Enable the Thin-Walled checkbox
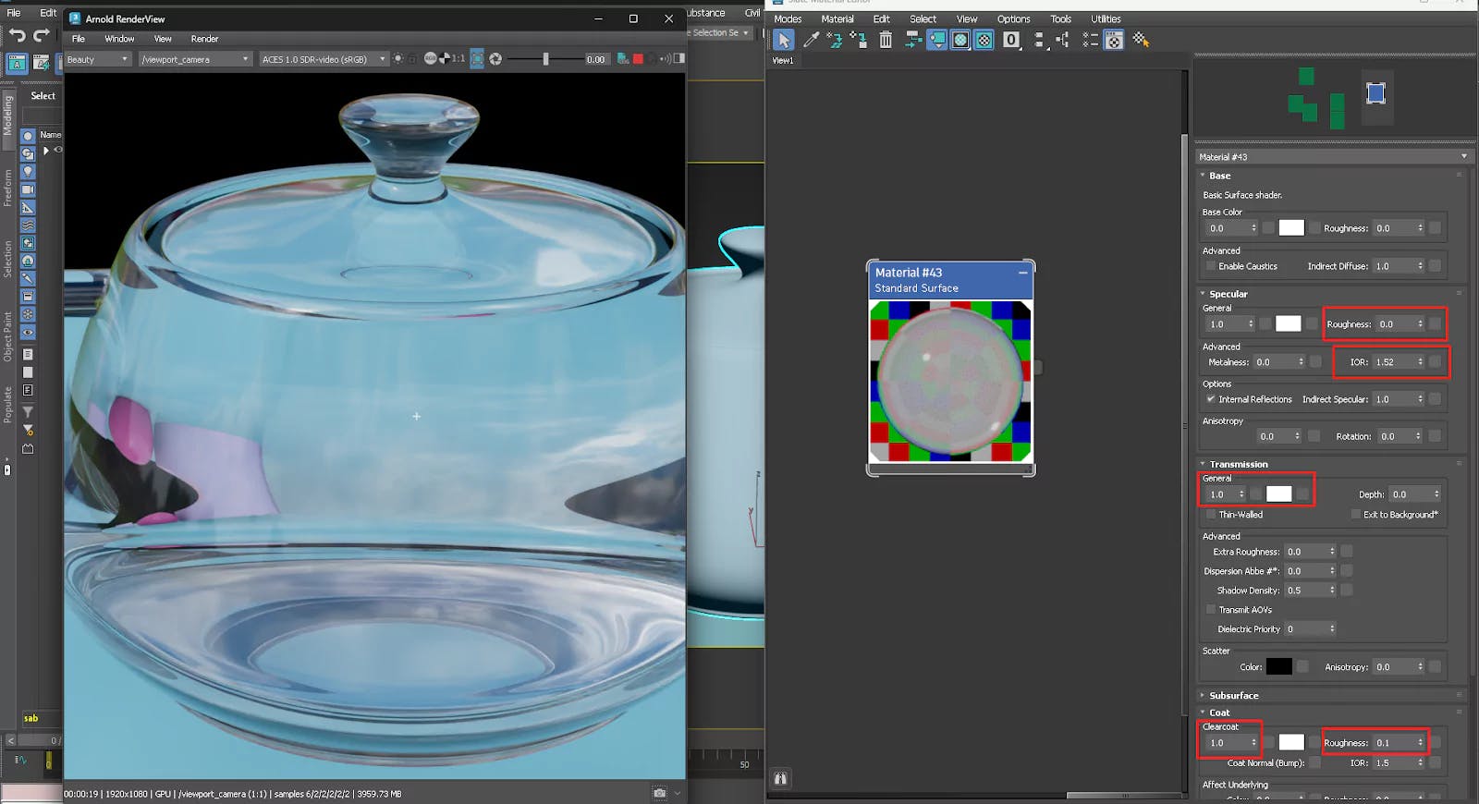 click(x=1211, y=515)
